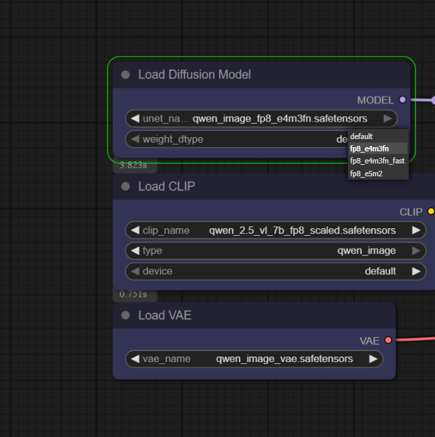435x437 pixels.
Task: Select next vae_name with right arrow
Action: point(373,359)
